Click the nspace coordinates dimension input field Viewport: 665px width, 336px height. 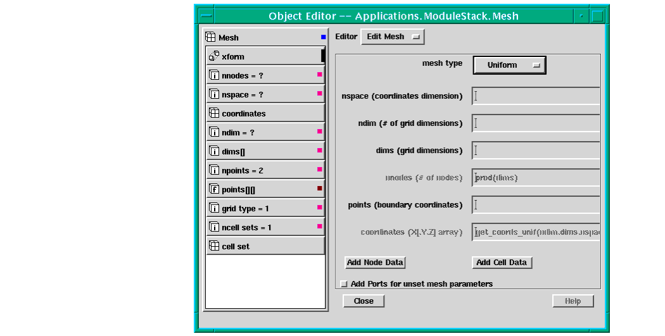pos(535,96)
